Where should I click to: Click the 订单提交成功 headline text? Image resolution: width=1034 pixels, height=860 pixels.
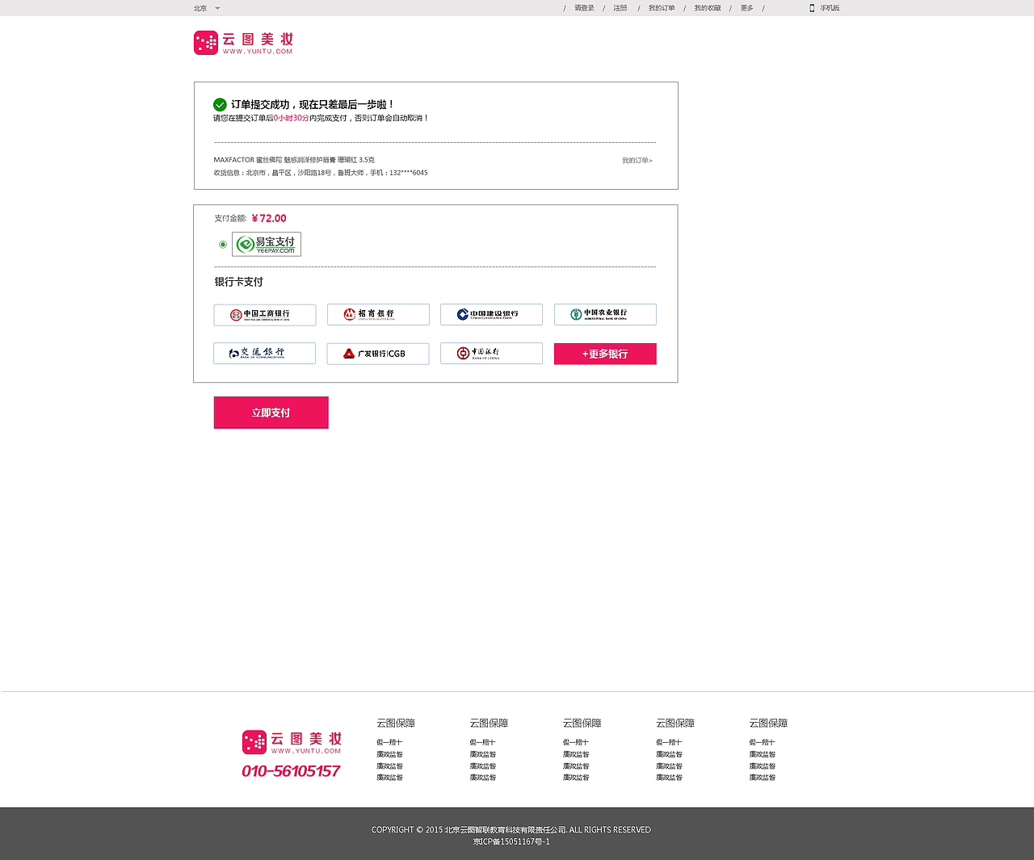(x=313, y=104)
